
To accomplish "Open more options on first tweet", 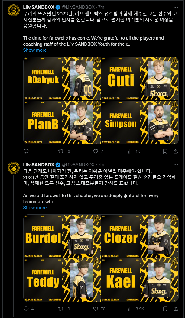I will [x=176, y=7].
